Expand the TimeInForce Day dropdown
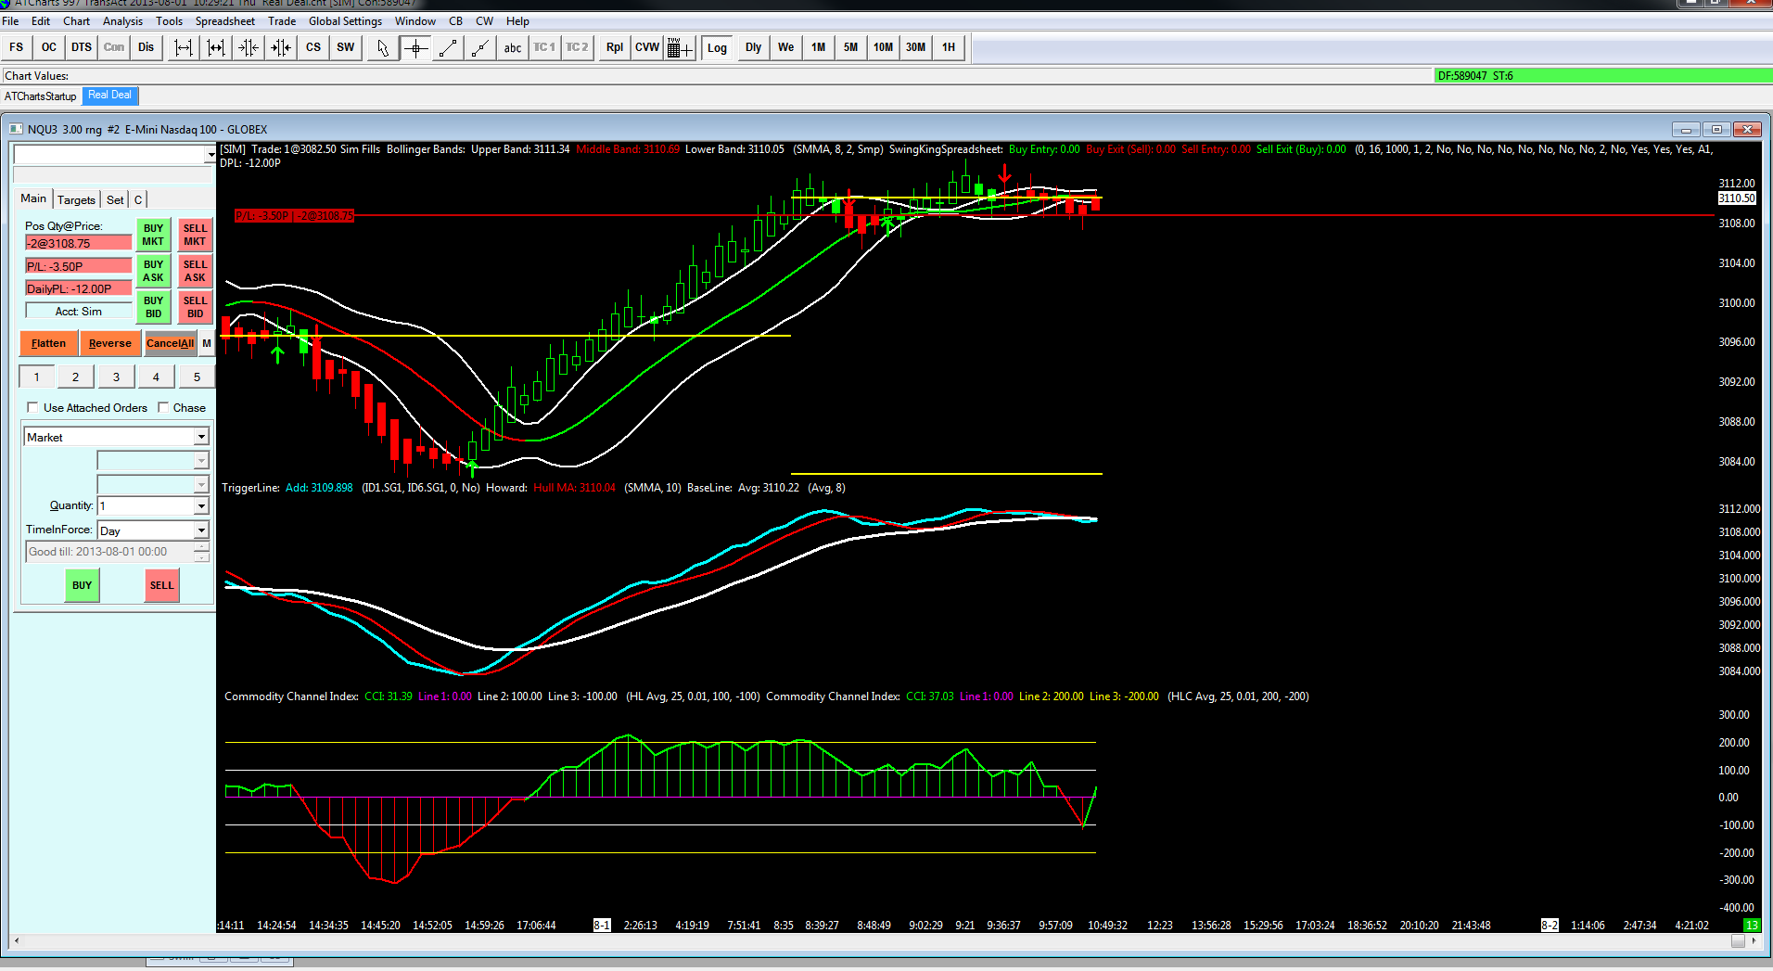The height and width of the screenshot is (971, 1773). 201,530
